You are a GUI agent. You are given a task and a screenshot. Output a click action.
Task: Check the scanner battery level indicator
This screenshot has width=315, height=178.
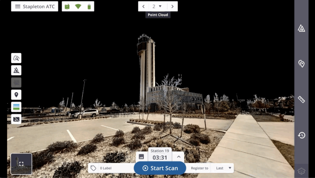pos(89,6)
